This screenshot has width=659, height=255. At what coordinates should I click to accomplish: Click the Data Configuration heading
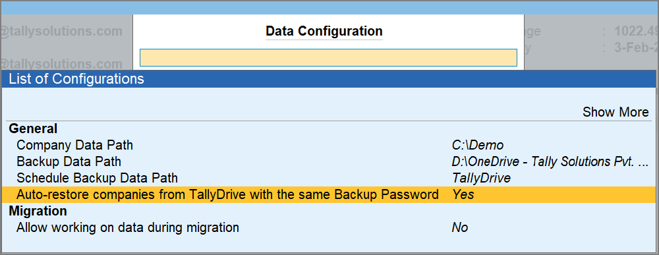pyautogui.click(x=324, y=31)
